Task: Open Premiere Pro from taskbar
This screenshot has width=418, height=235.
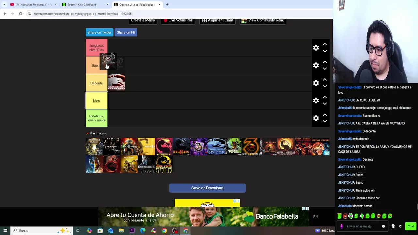Action: coord(132,231)
